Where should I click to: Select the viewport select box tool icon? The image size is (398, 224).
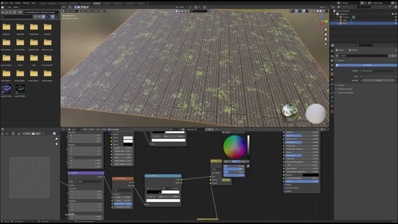(70, 7)
